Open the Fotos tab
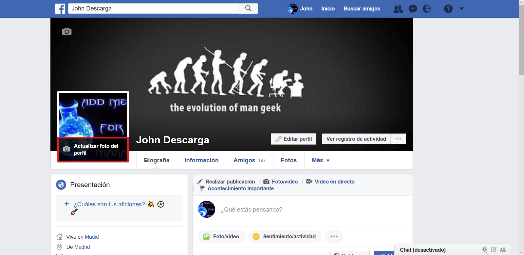Image resolution: width=524 pixels, height=255 pixels. coord(289,160)
